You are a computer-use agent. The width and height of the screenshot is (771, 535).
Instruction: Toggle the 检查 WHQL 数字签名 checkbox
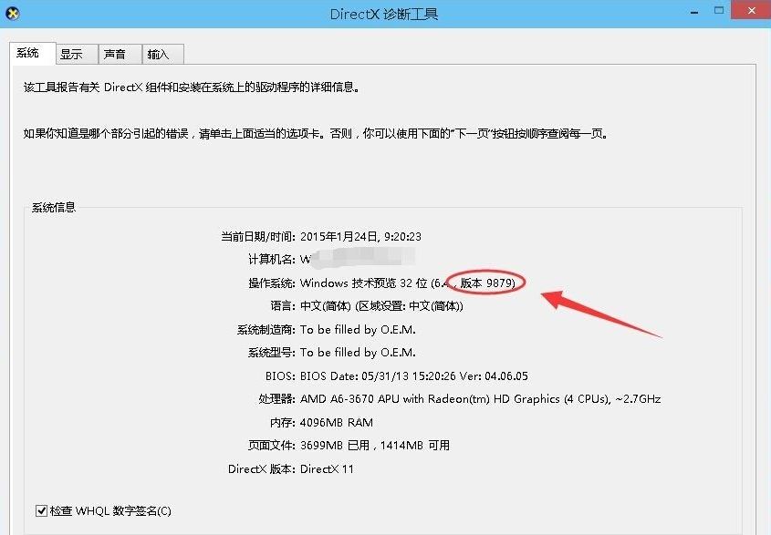click(42, 511)
